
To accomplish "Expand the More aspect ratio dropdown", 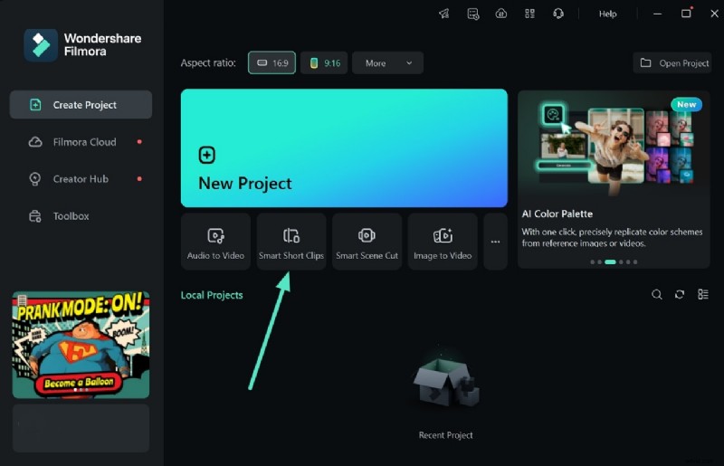I will click(387, 63).
